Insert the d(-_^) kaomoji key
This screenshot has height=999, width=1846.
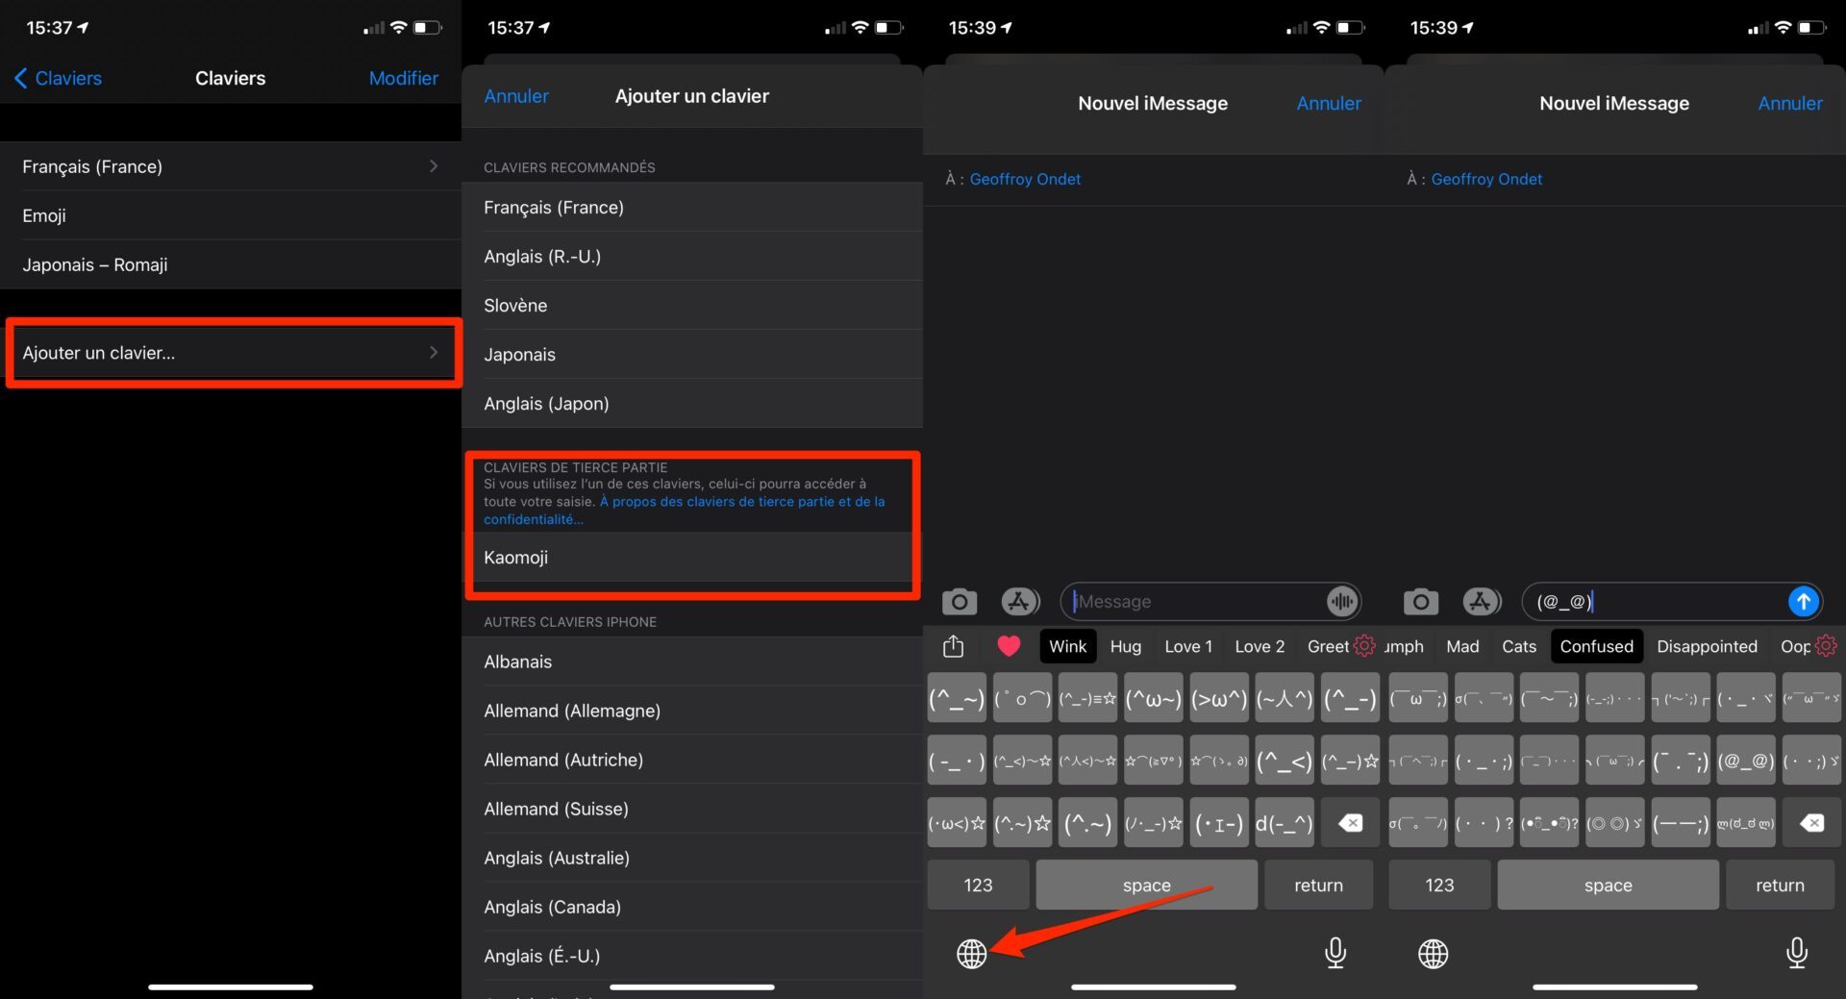pyautogui.click(x=1284, y=823)
